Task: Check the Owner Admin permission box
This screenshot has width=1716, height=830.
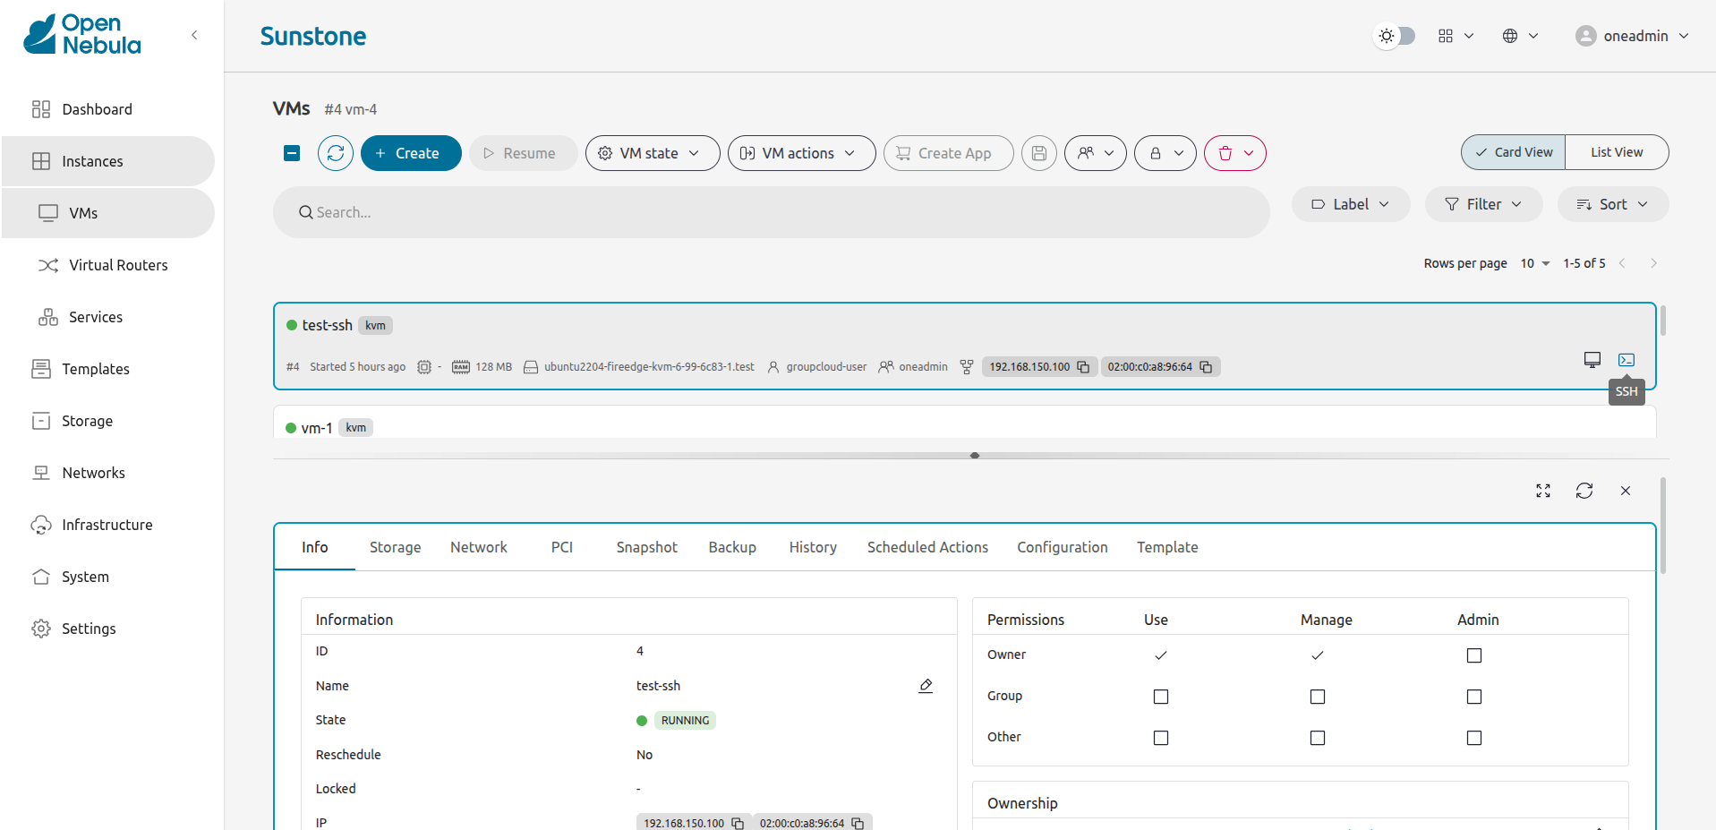Action: tap(1473, 655)
